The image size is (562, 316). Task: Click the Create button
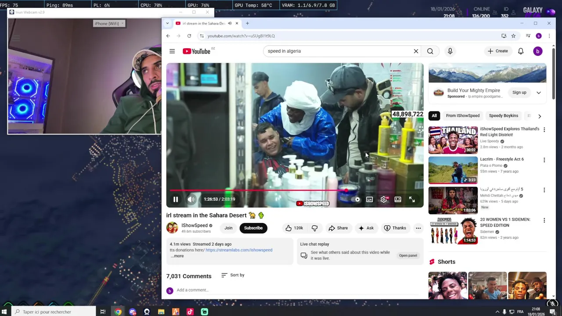[497, 51]
